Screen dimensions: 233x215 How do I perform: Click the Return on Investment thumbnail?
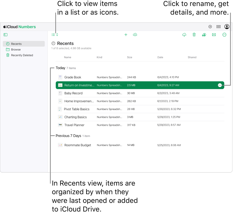pyautogui.click(x=60, y=85)
